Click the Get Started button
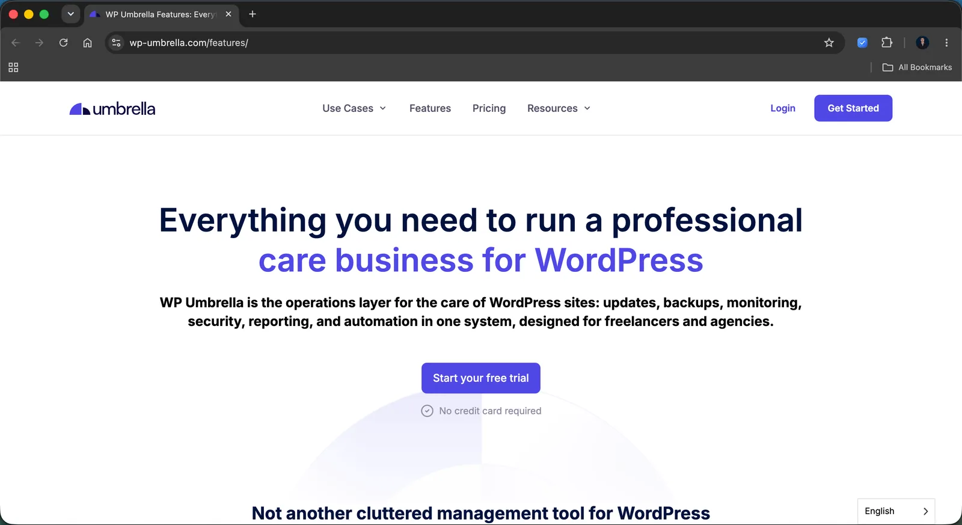 click(853, 108)
